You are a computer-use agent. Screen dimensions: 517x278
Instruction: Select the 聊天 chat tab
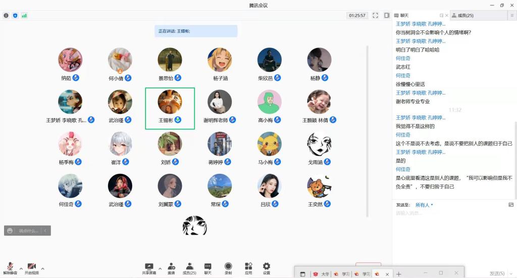point(404,16)
